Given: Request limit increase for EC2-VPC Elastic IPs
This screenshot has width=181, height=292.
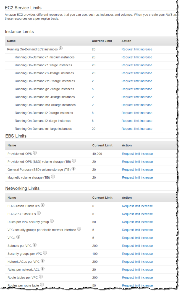Looking at the screenshot, I should pos(137,214).
